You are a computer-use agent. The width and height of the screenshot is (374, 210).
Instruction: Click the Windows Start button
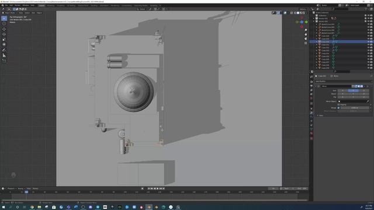pos(4,207)
